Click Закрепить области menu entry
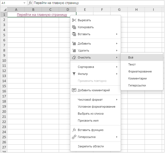 (x=91, y=146)
